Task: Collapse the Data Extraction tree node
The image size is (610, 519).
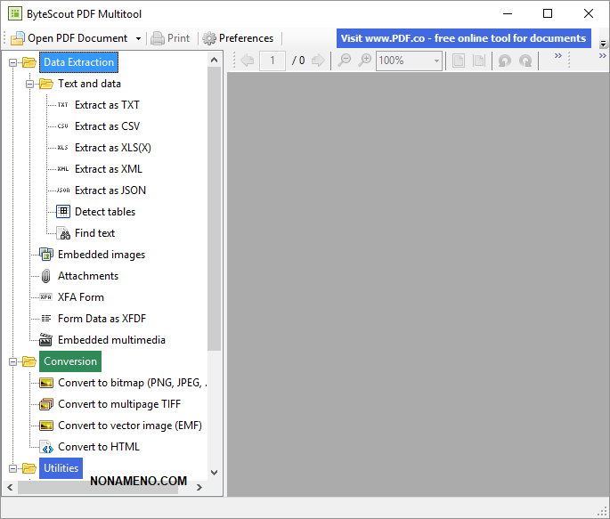Action: (13, 62)
